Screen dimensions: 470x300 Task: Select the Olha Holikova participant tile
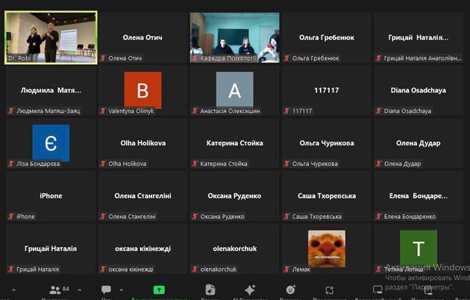tap(142, 143)
